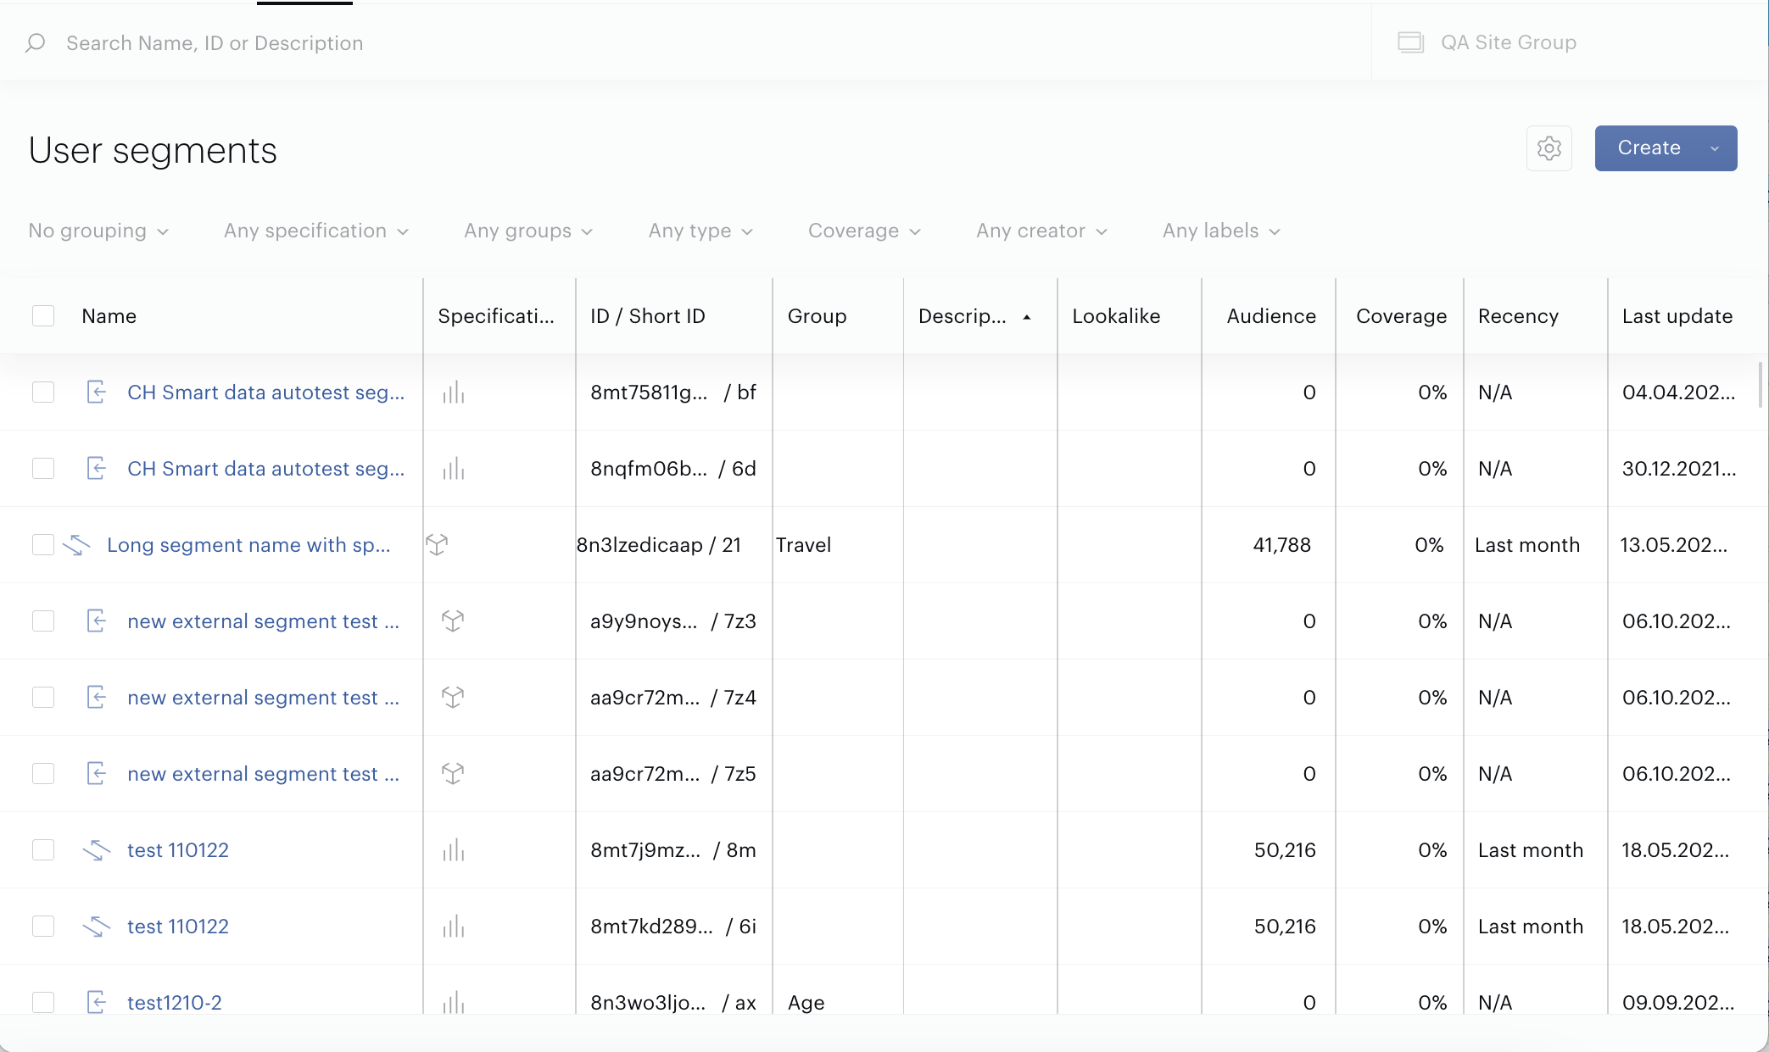Open Long segment name with sp... link
This screenshot has width=1769, height=1052.
249,545
